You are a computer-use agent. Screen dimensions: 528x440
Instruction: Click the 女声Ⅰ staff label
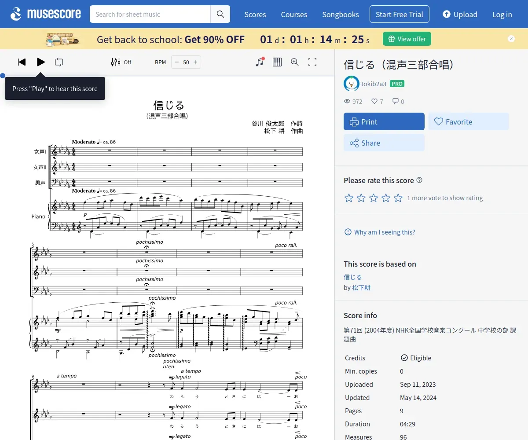pos(40,152)
